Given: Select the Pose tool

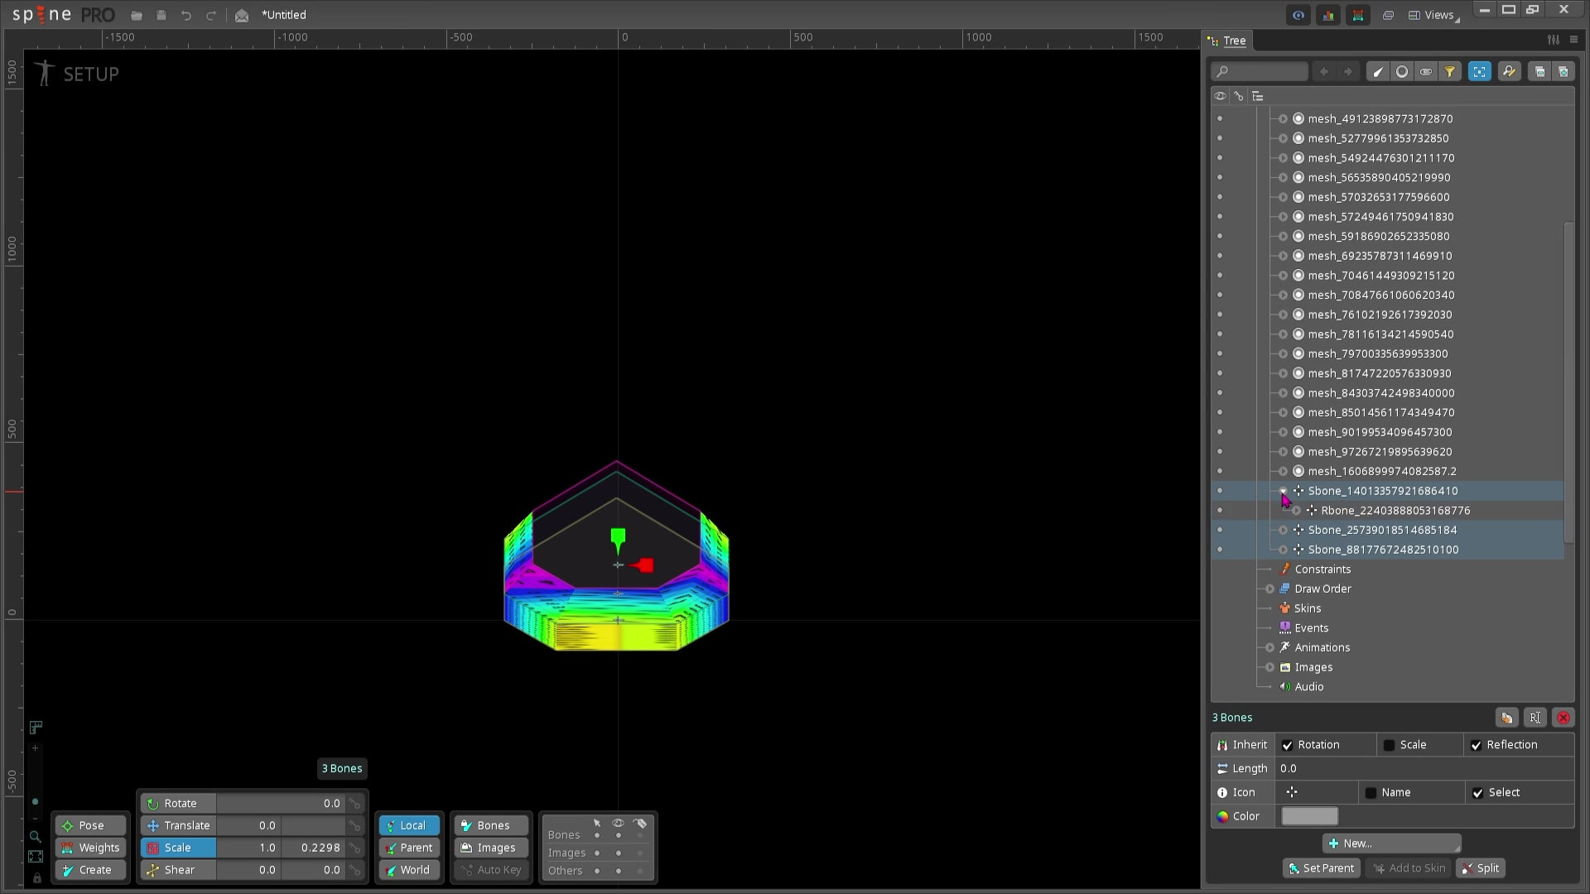Looking at the screenshot, I should [x=91, y=825].
